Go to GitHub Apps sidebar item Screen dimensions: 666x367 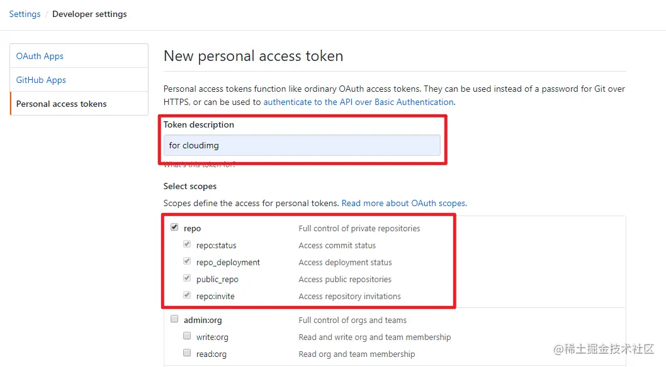pos(41,80)
